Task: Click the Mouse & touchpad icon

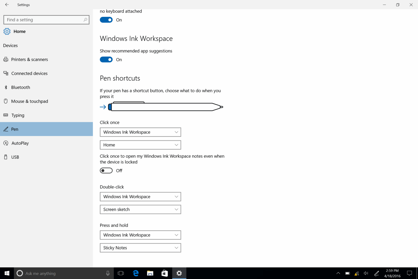Action: click(x=6, y=101)
